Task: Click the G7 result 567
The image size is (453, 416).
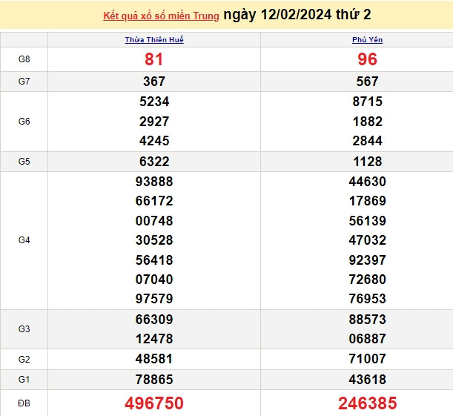Action: pos(367,82)
